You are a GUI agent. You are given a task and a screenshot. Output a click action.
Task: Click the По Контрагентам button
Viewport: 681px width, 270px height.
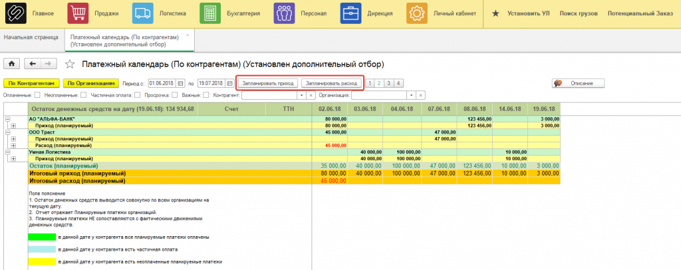pos(31,83)
